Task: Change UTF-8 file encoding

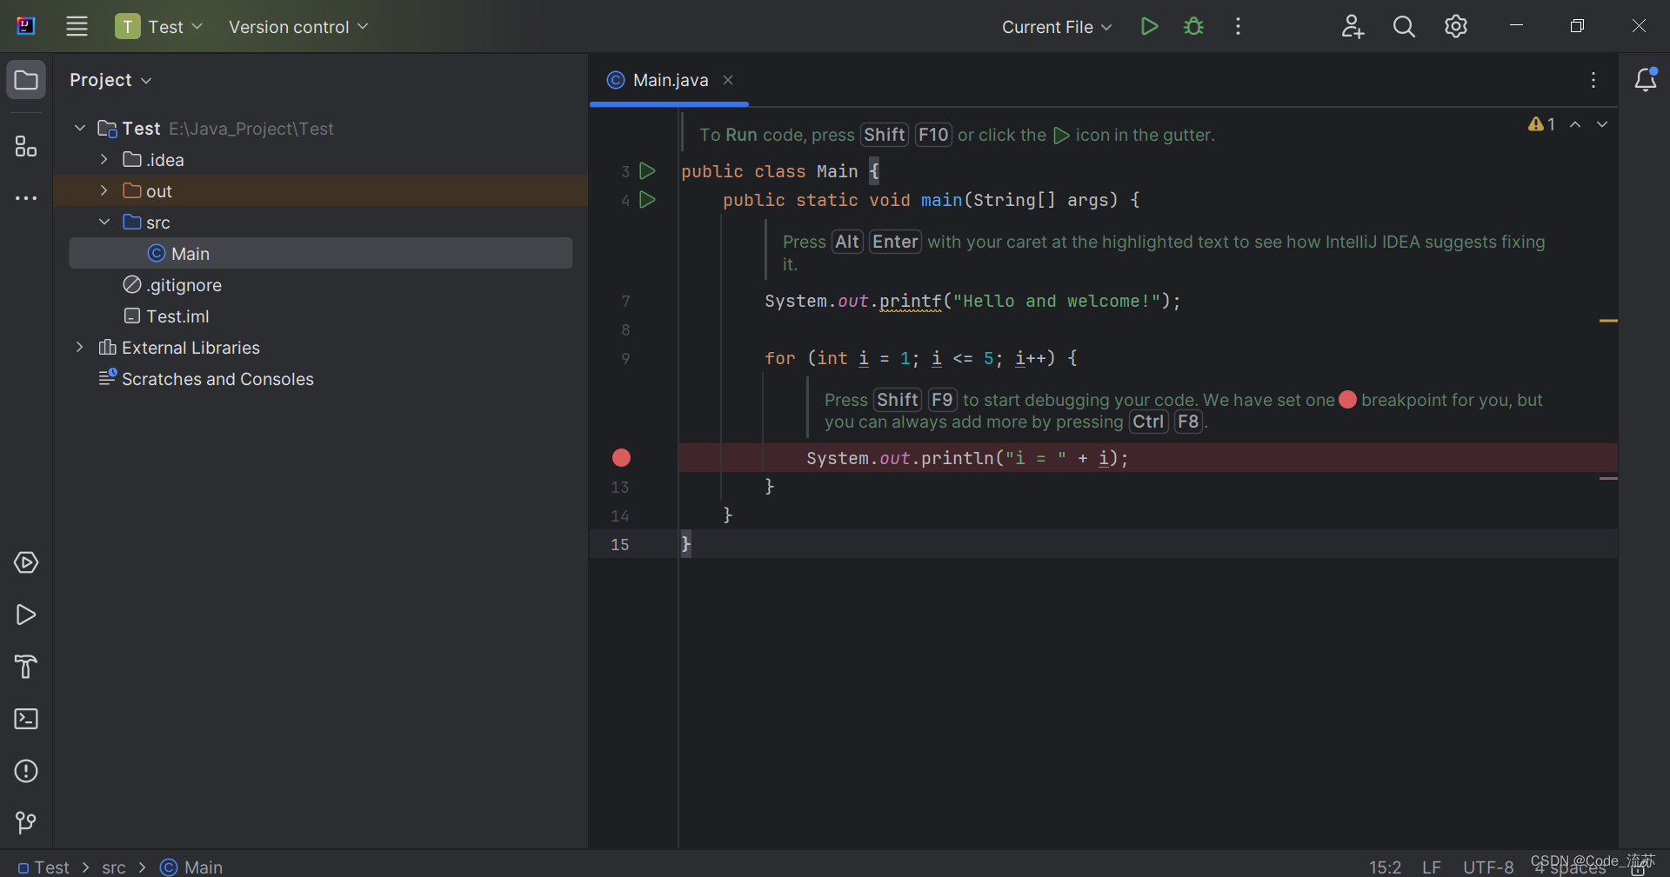Action: coord(1488,867)
